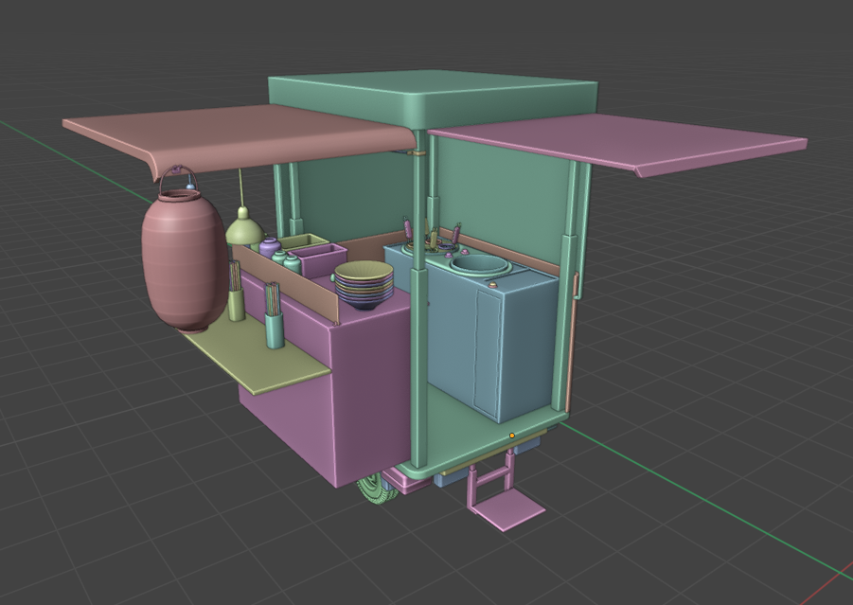
Task: Click the purple jar on the counter
Action: [x=270, y=248]
